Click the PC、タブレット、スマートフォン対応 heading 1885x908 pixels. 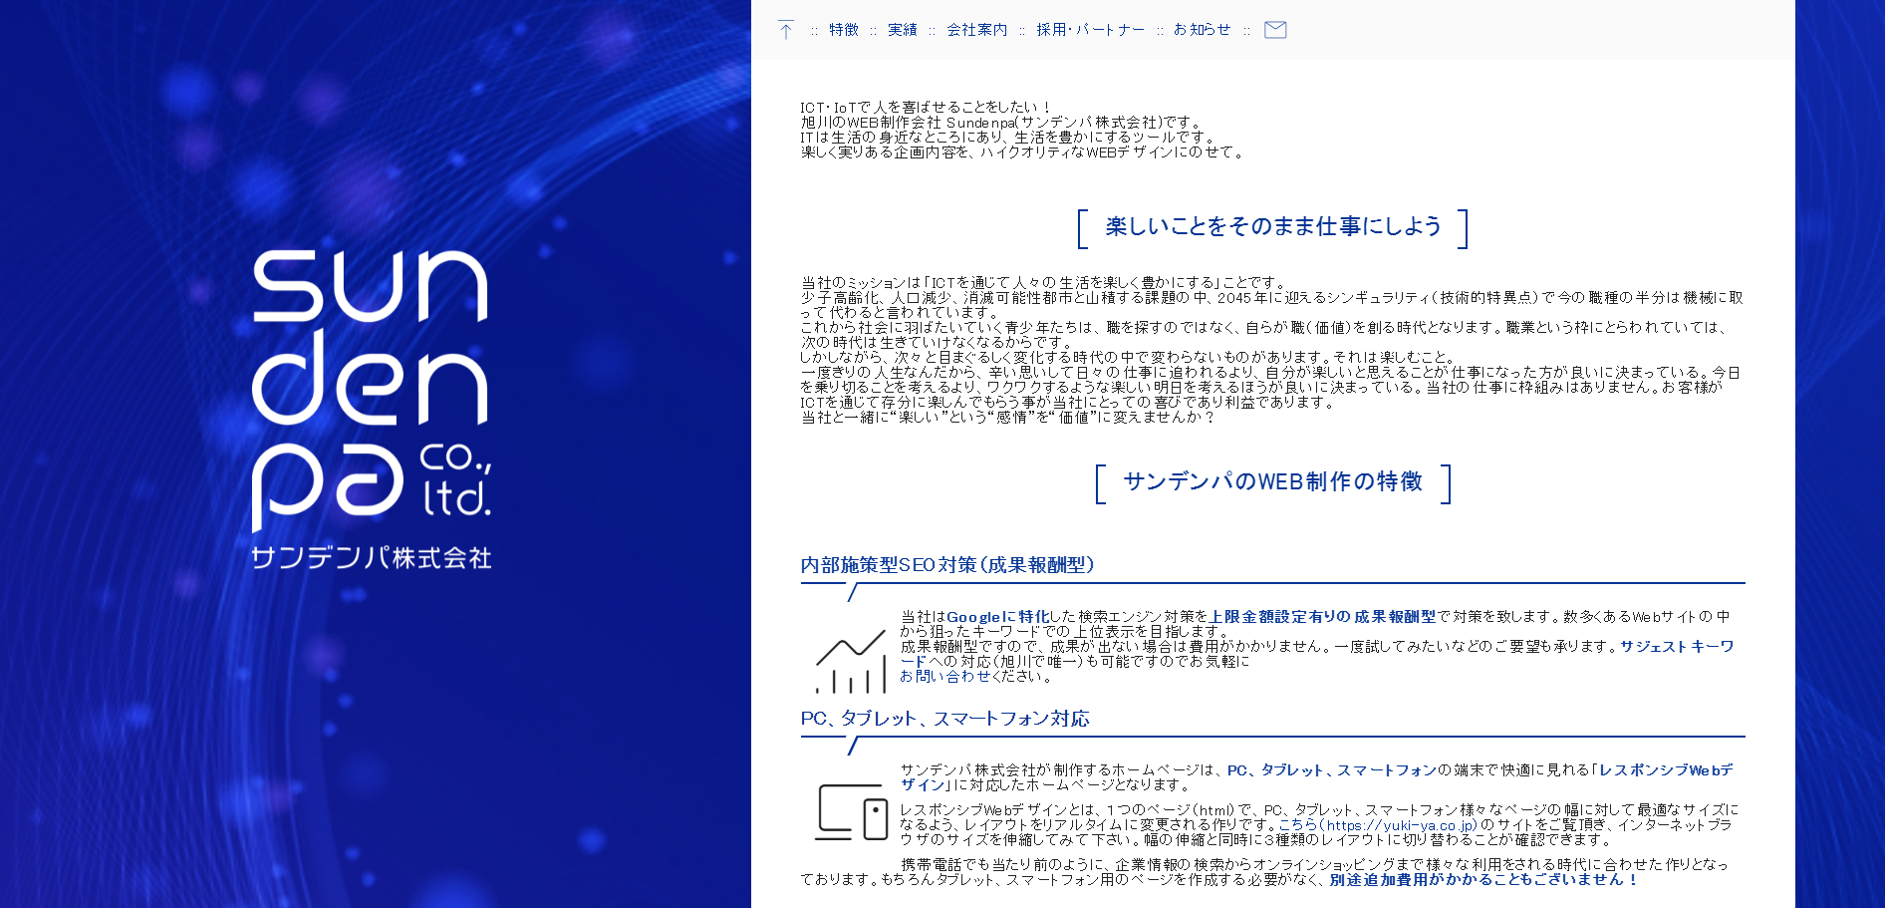click(x=944, y=719)
